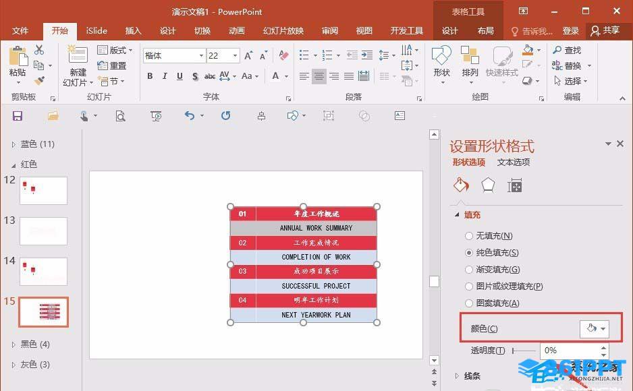Viewport: 633px width, 391px height.
Task: Click the Undo arrow icon
Action: [x=190, y=116]
